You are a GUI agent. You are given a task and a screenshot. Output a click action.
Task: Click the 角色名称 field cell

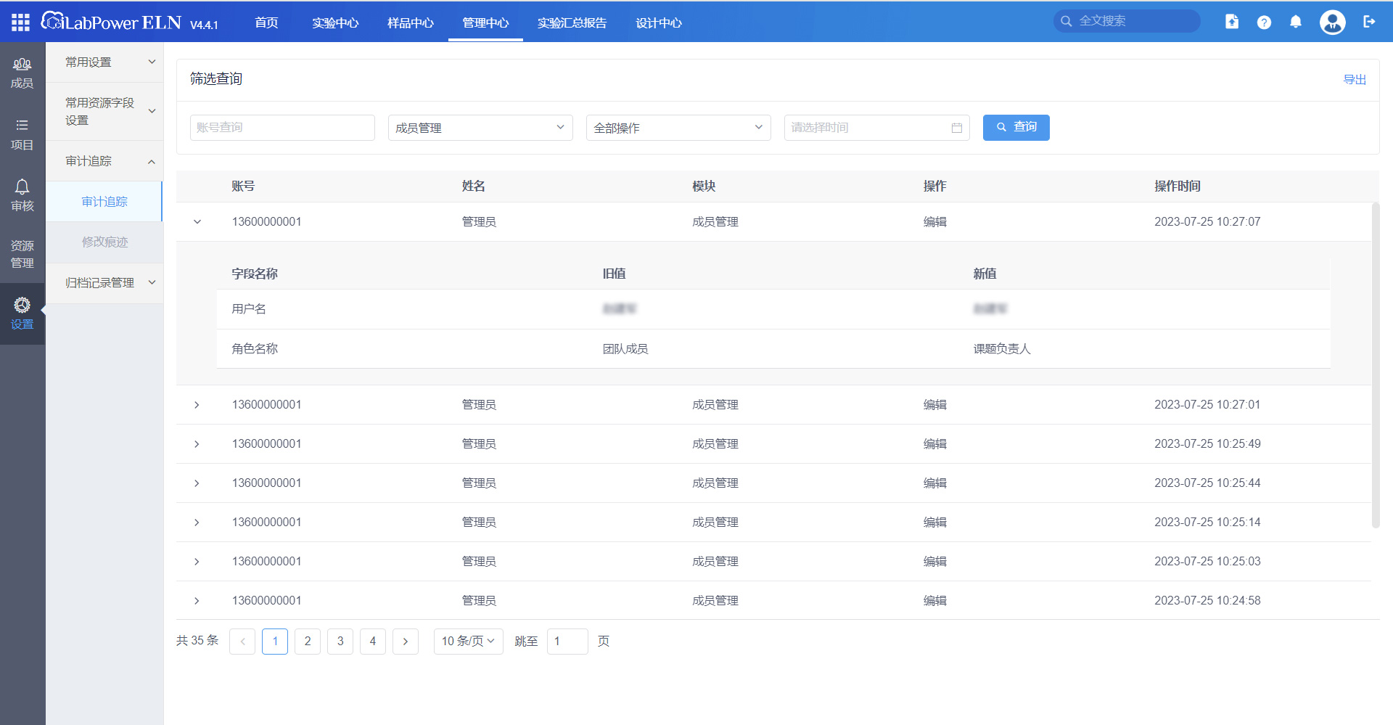tap(255, 349)
